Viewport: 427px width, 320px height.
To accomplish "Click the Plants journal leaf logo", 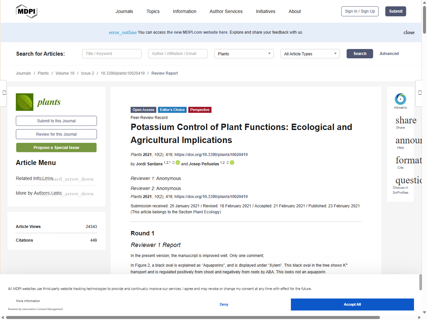I will 25,102.
